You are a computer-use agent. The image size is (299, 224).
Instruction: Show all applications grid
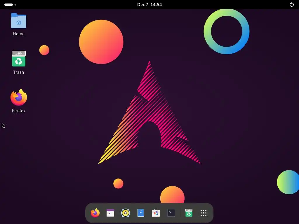[x=204, y=213]
